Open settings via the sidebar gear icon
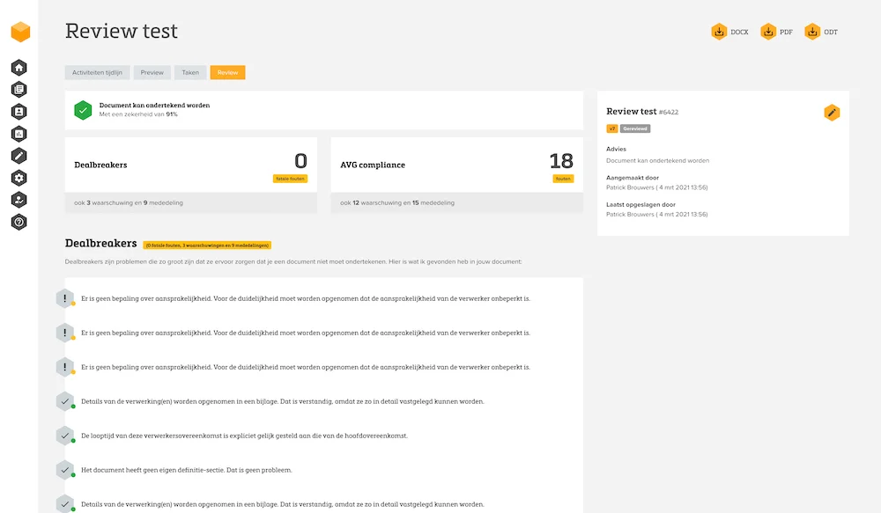Viewport: 881px width, 513px height. tap(19, 178)
